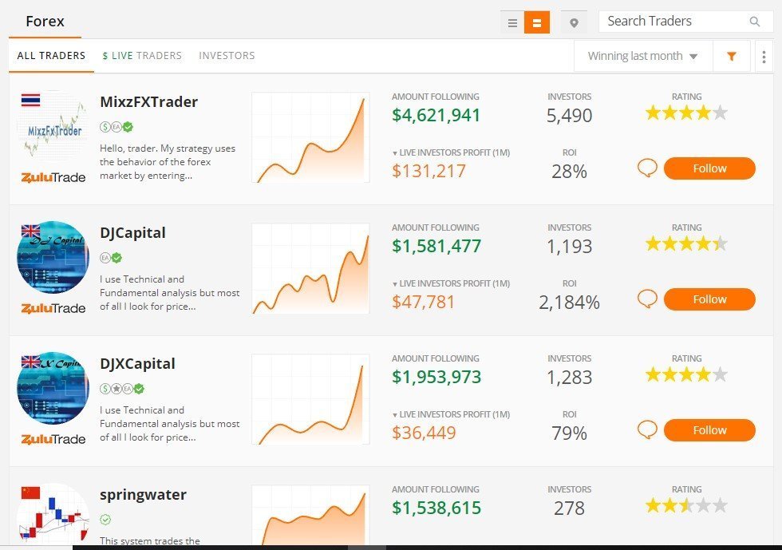Click amount following $1,953,973
Screen dimensions: 782x550
pyautogui.click(x=436, y=377)
